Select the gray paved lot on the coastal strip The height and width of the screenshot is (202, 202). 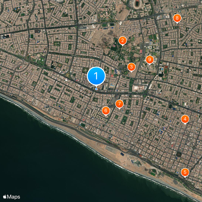110,149
